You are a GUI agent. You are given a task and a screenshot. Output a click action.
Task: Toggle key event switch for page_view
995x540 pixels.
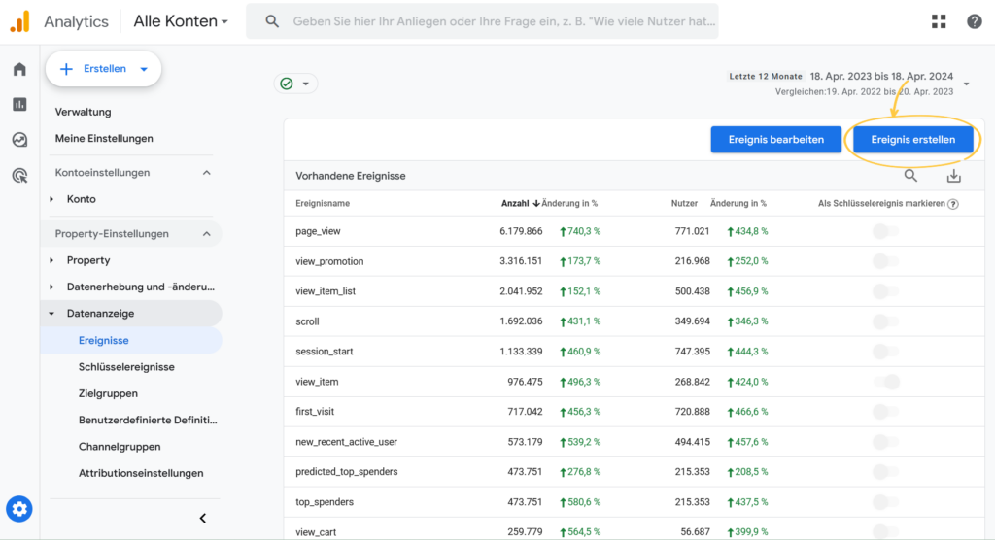coord(885,231)
